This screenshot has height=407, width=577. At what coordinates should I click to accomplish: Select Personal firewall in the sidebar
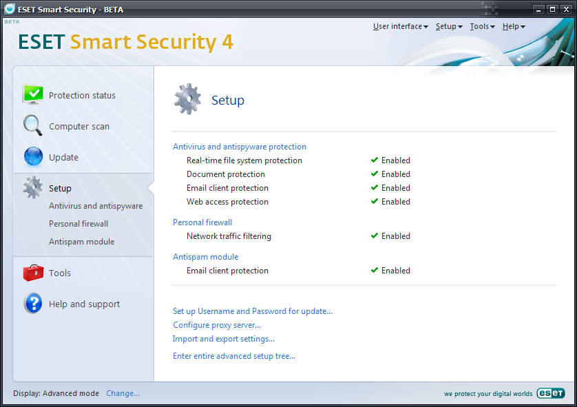pyautogui.click(x=78, y=224)
